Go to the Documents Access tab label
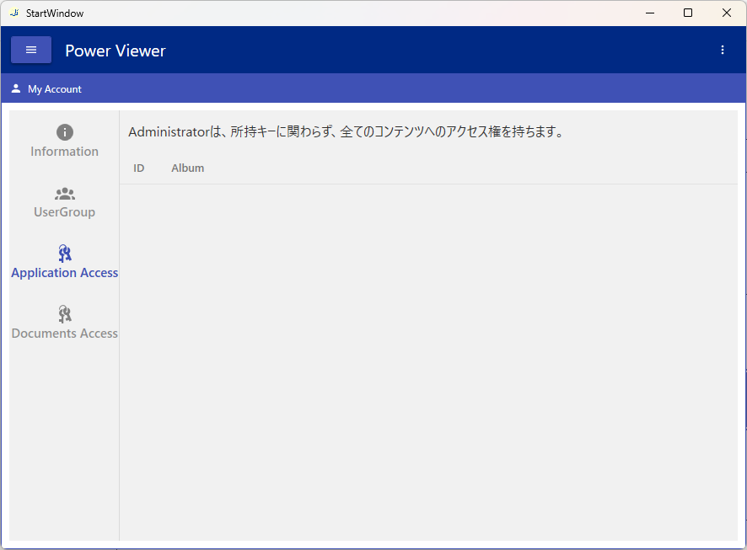The image size is (747, 550). (x=65, y=334)
